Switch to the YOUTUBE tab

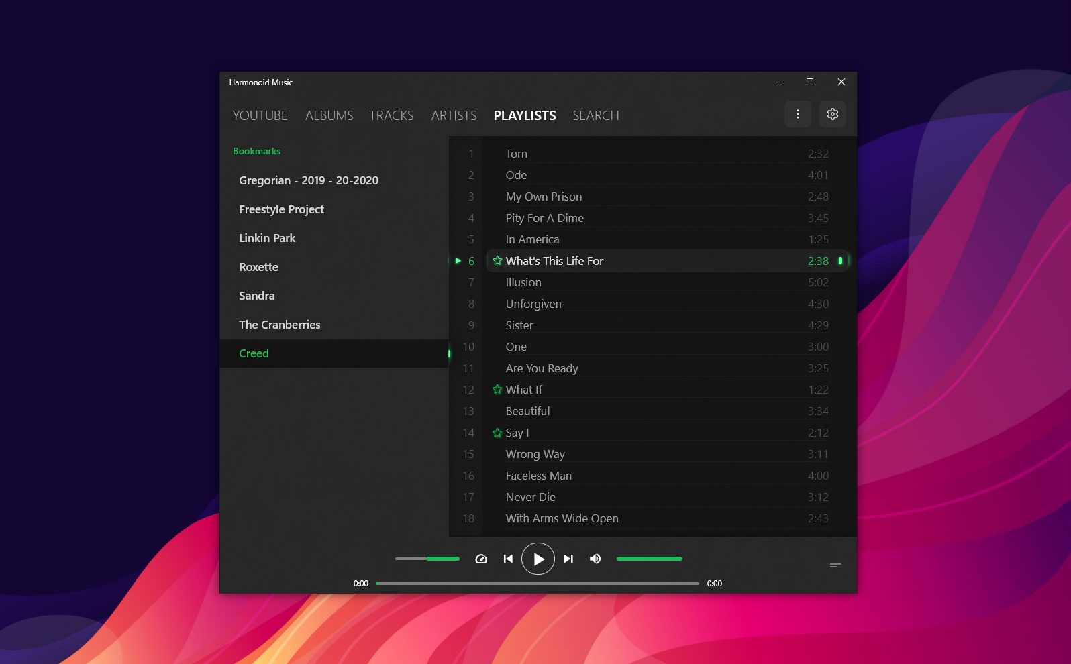pyautogui.click(x=260, y=115)
